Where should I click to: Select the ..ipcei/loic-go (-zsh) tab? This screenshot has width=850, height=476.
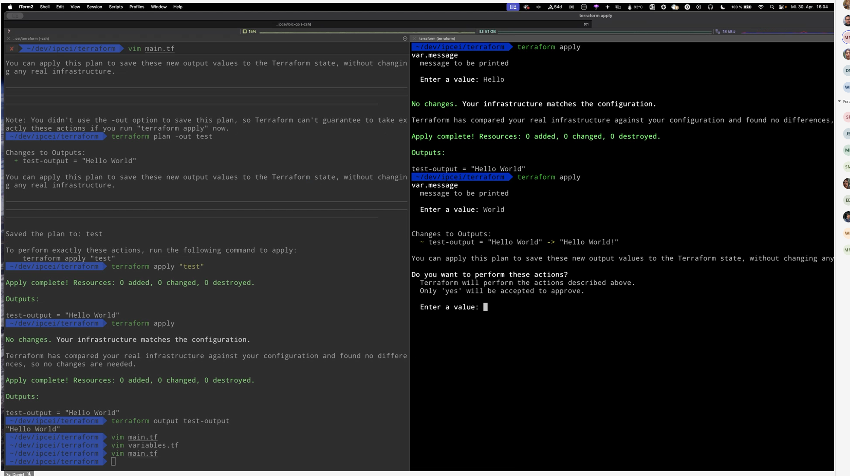[294, 24]
